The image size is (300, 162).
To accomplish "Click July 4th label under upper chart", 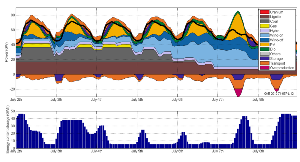I will tap(97, 100).
